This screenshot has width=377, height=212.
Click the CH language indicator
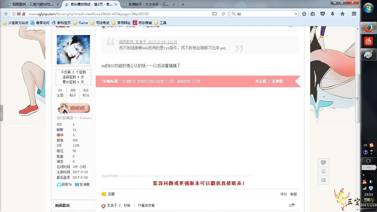365,145
